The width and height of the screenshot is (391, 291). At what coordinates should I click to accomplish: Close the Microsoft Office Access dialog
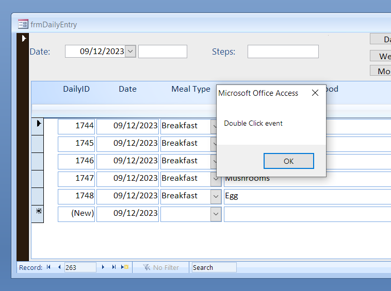[315, 93]
